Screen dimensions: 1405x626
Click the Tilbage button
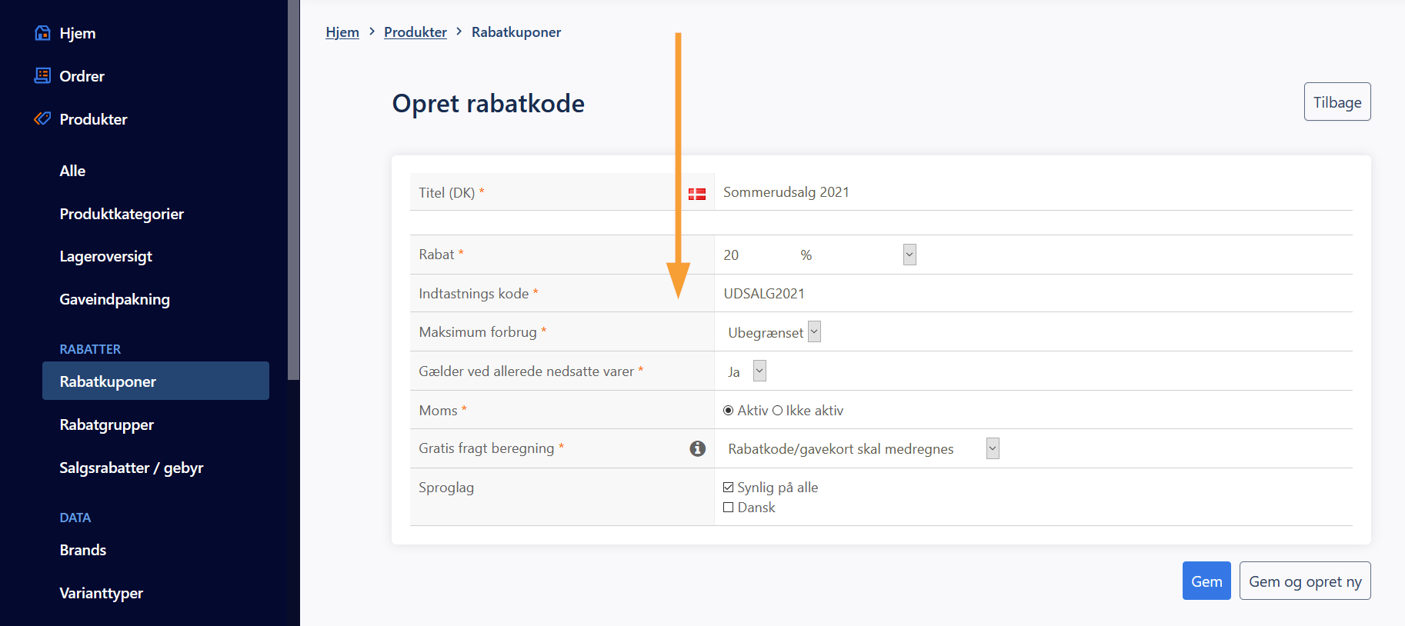[1337, 102]
